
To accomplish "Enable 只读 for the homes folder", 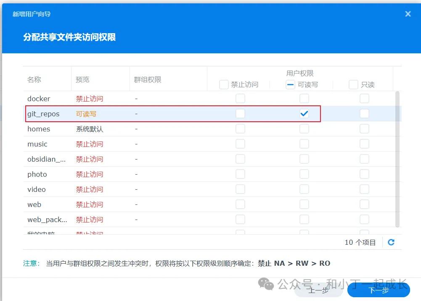I will [364, 129].
